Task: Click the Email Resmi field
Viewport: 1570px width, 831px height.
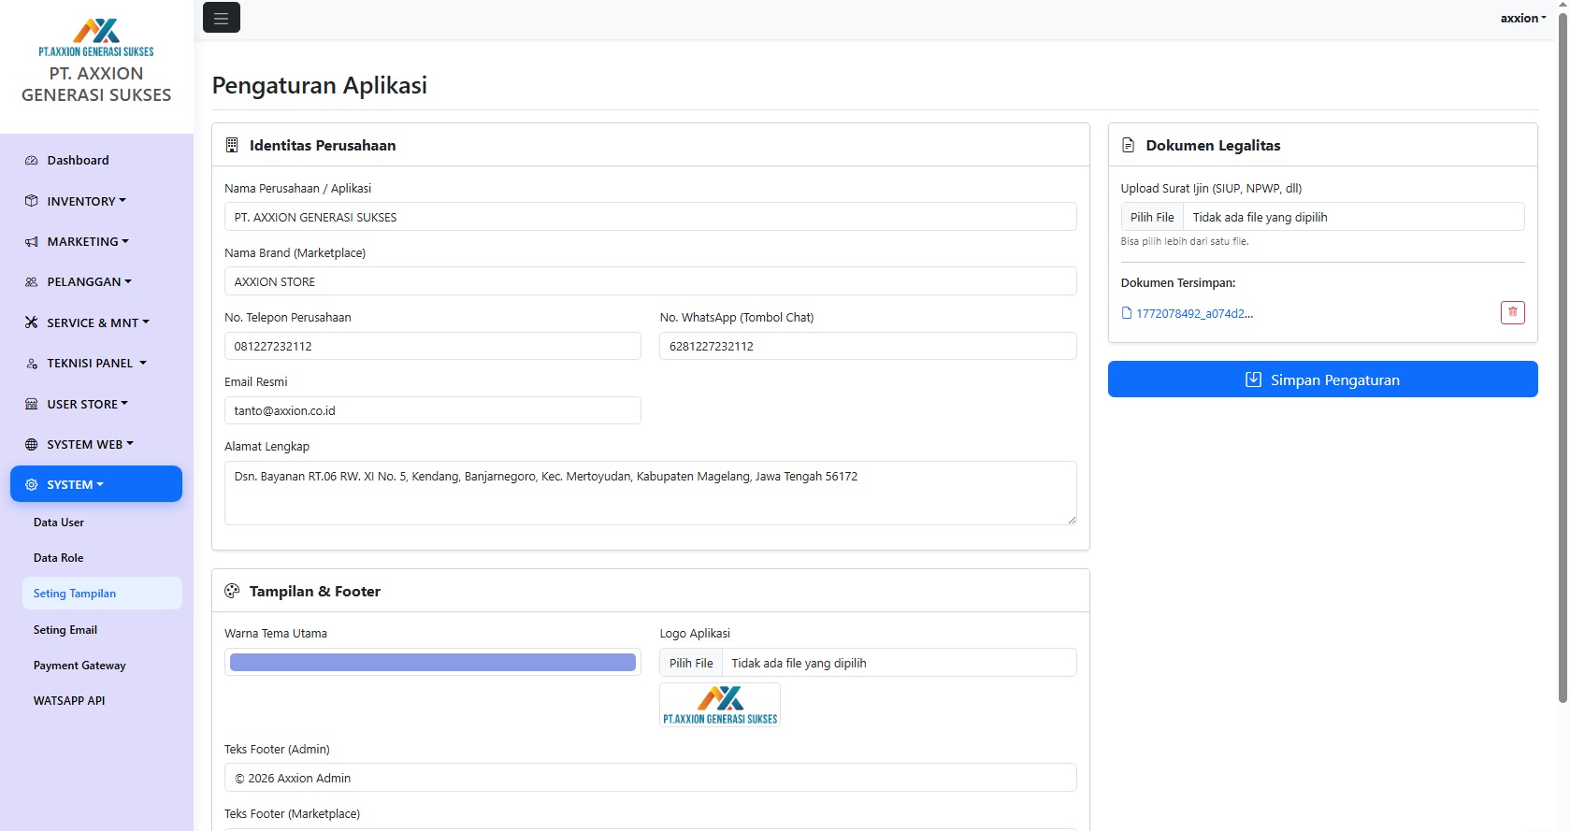Action: [x=433, y=410]
